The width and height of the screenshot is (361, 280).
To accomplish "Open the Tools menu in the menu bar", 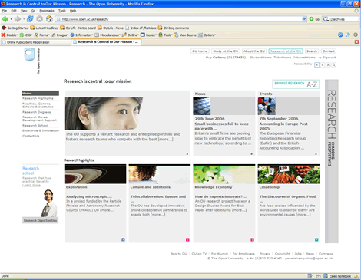I will click(x=62, y=11).
